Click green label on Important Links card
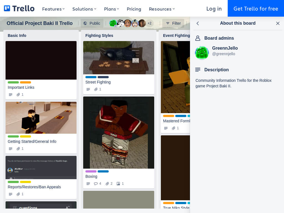Viewport: 284px width, 213px height. pyautogui.click(x=13, y=82)
